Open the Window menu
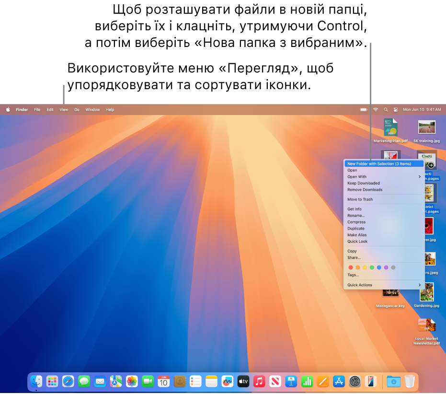 coord(93,110)
